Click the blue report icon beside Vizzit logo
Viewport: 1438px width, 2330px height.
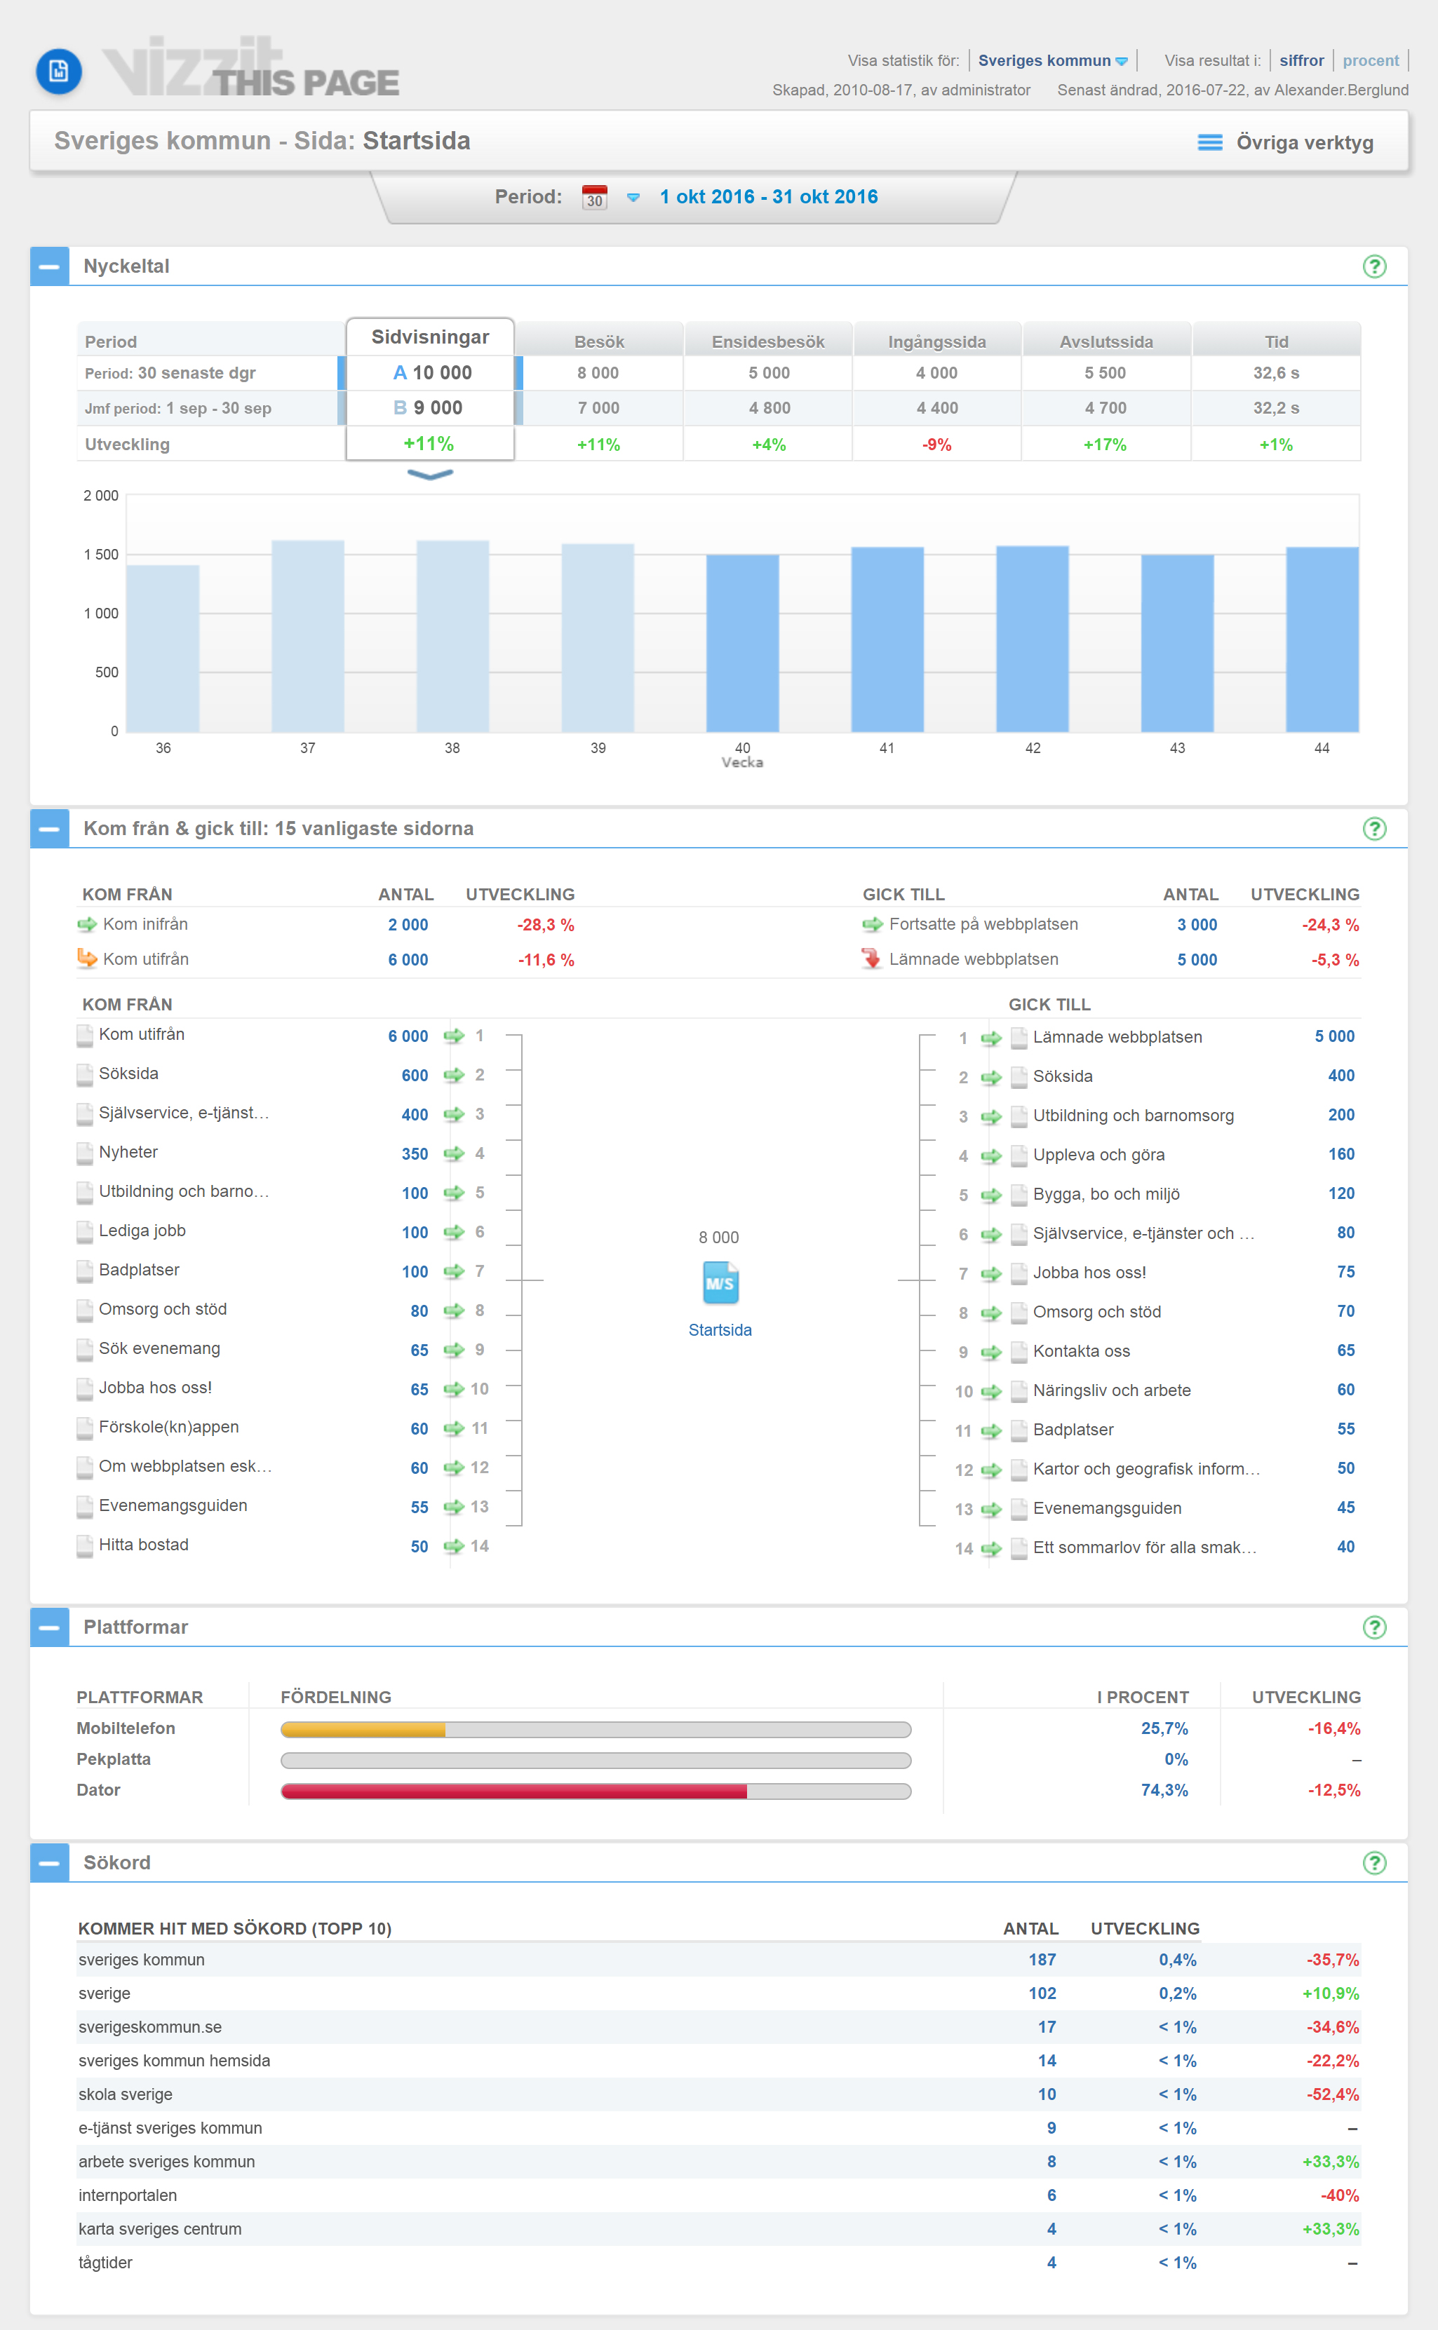coord(59,72)
